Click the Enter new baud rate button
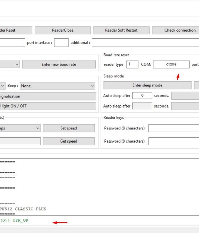The height and width of the screenshot is (233, 199). pos(59,64)
